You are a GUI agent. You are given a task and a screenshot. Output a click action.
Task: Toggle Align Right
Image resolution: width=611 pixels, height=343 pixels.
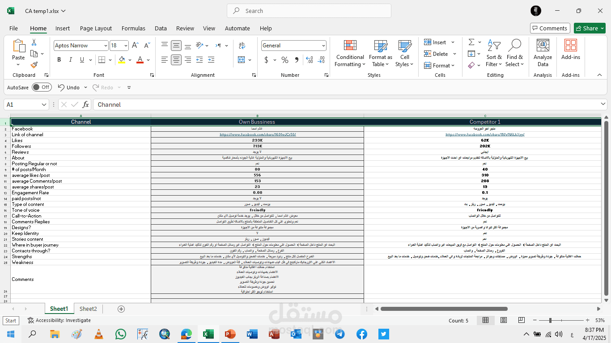pyautogui.click(x=188, y=60)
